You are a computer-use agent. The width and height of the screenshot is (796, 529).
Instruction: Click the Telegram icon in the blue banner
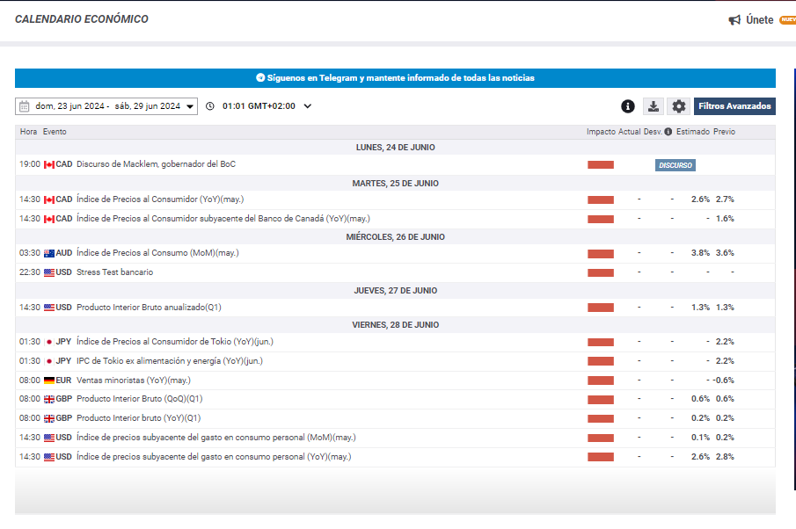(260, 77)
